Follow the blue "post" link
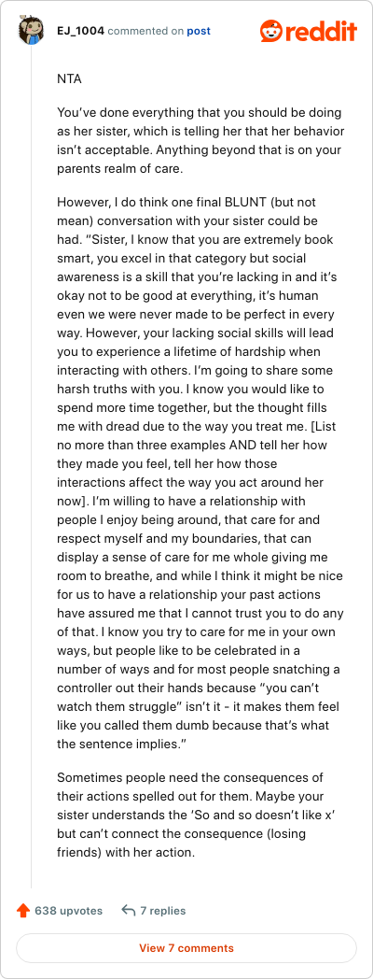Viewport: 373px width, 979px height. click(199, 31)
